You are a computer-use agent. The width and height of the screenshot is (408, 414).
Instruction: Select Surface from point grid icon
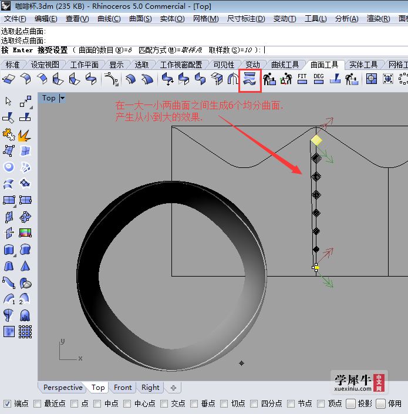(25, 332)
